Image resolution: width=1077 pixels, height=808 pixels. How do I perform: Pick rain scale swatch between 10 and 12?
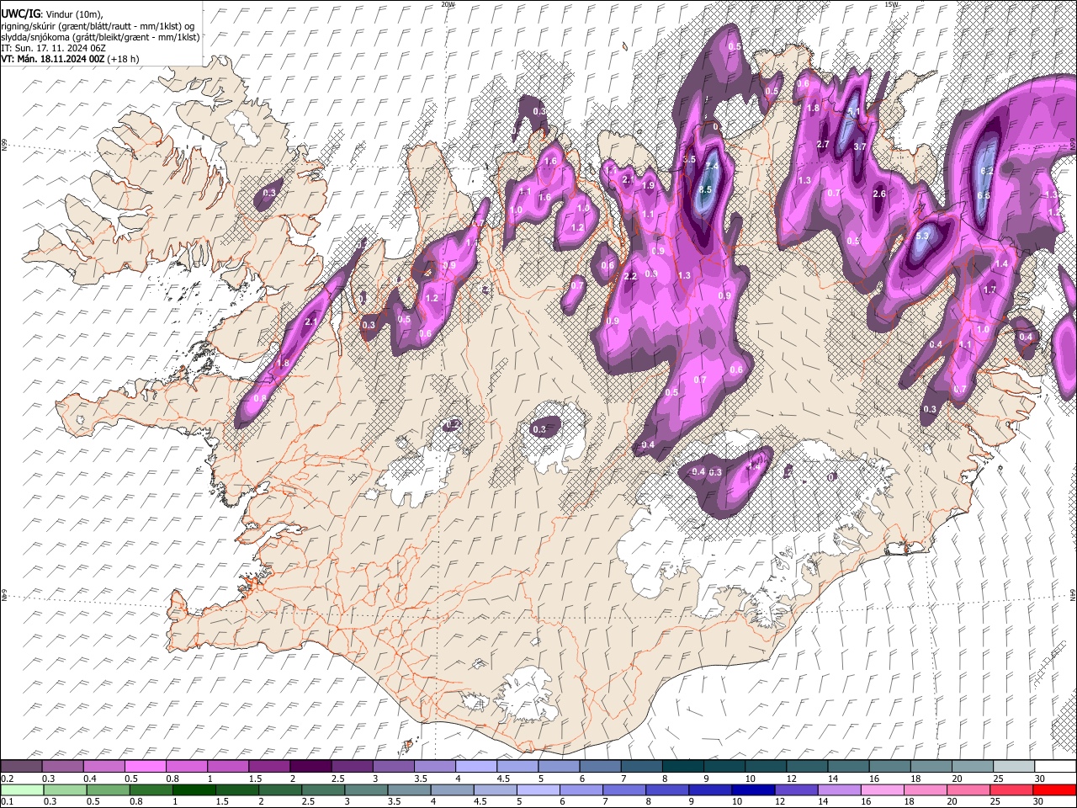[x=755, y=789]
